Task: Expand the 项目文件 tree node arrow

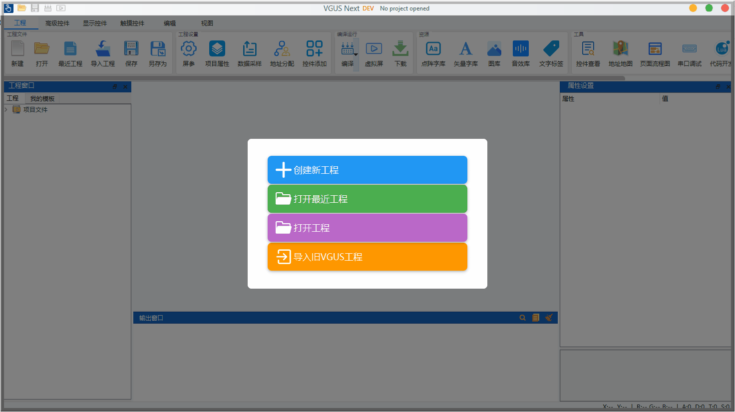Action: [x=6, y=109]
